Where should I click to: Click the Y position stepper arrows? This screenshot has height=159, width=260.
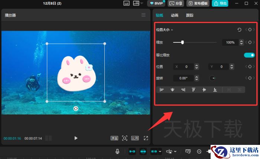coord(232,66)
